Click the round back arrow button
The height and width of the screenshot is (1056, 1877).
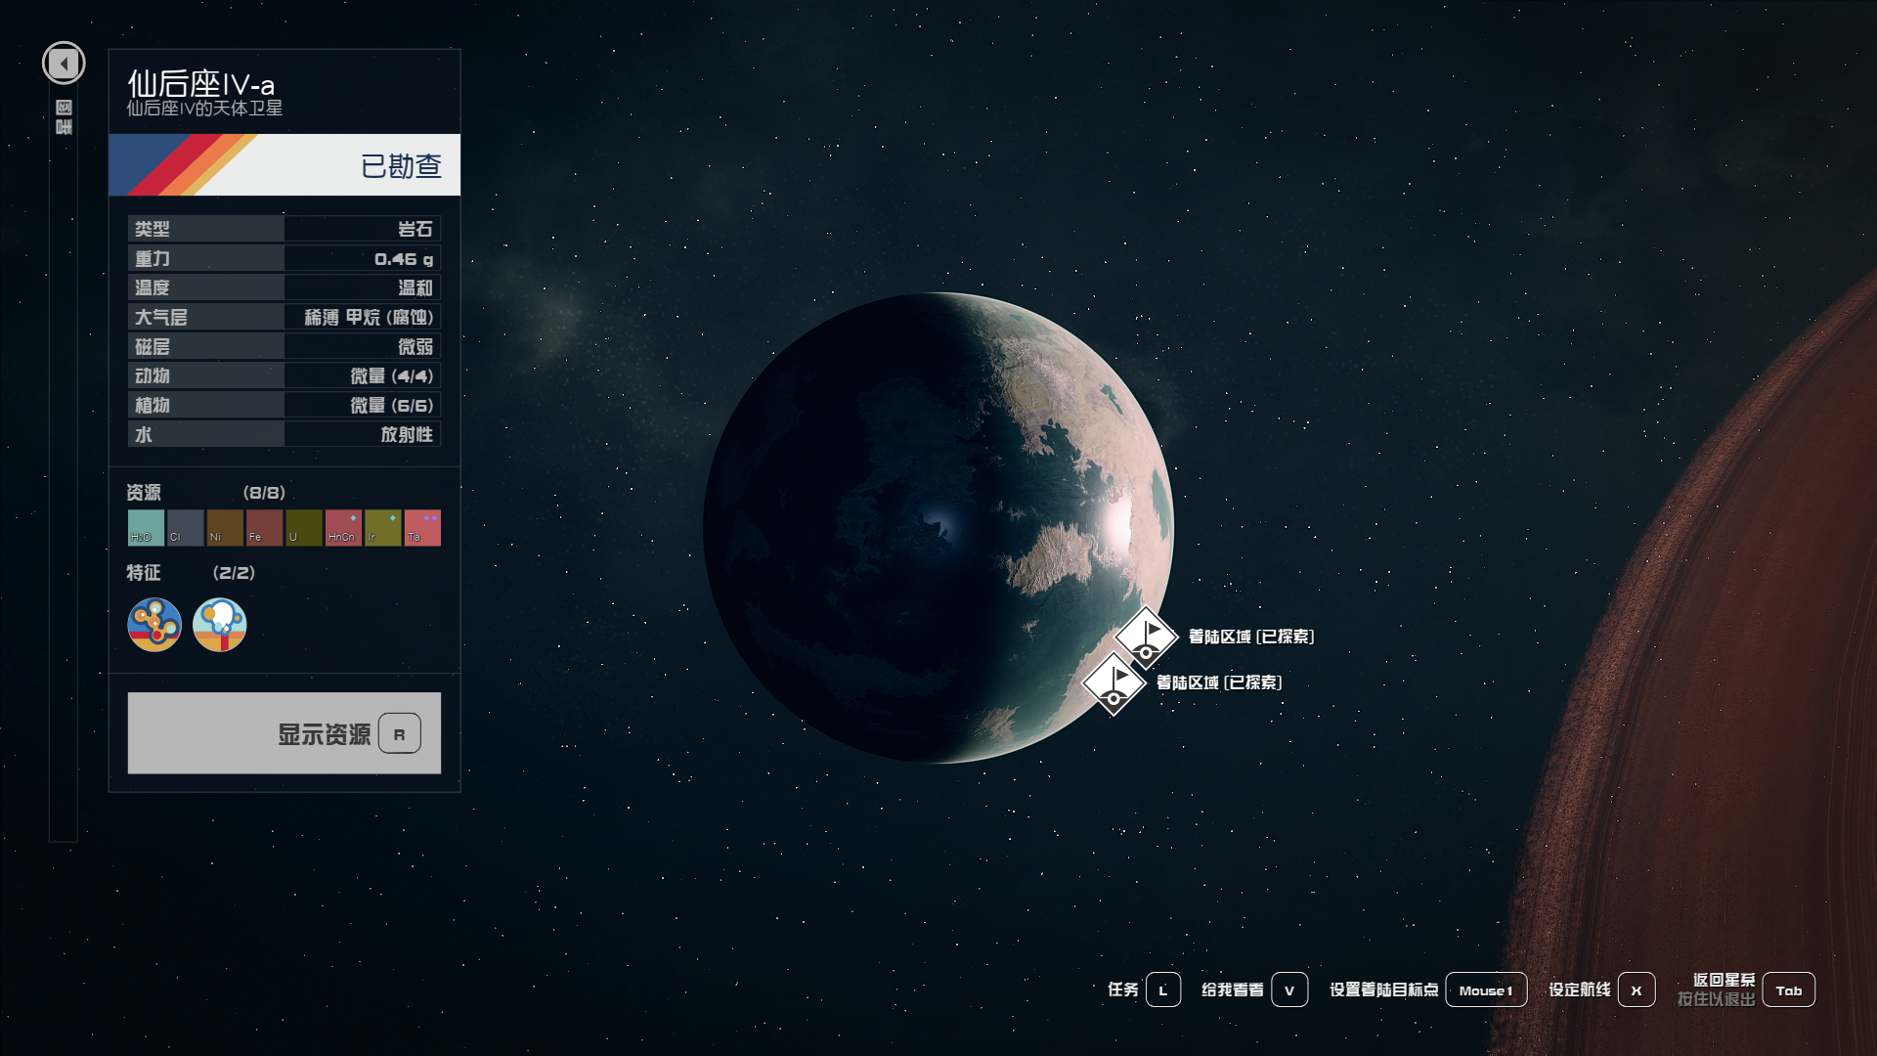point(64,64)
